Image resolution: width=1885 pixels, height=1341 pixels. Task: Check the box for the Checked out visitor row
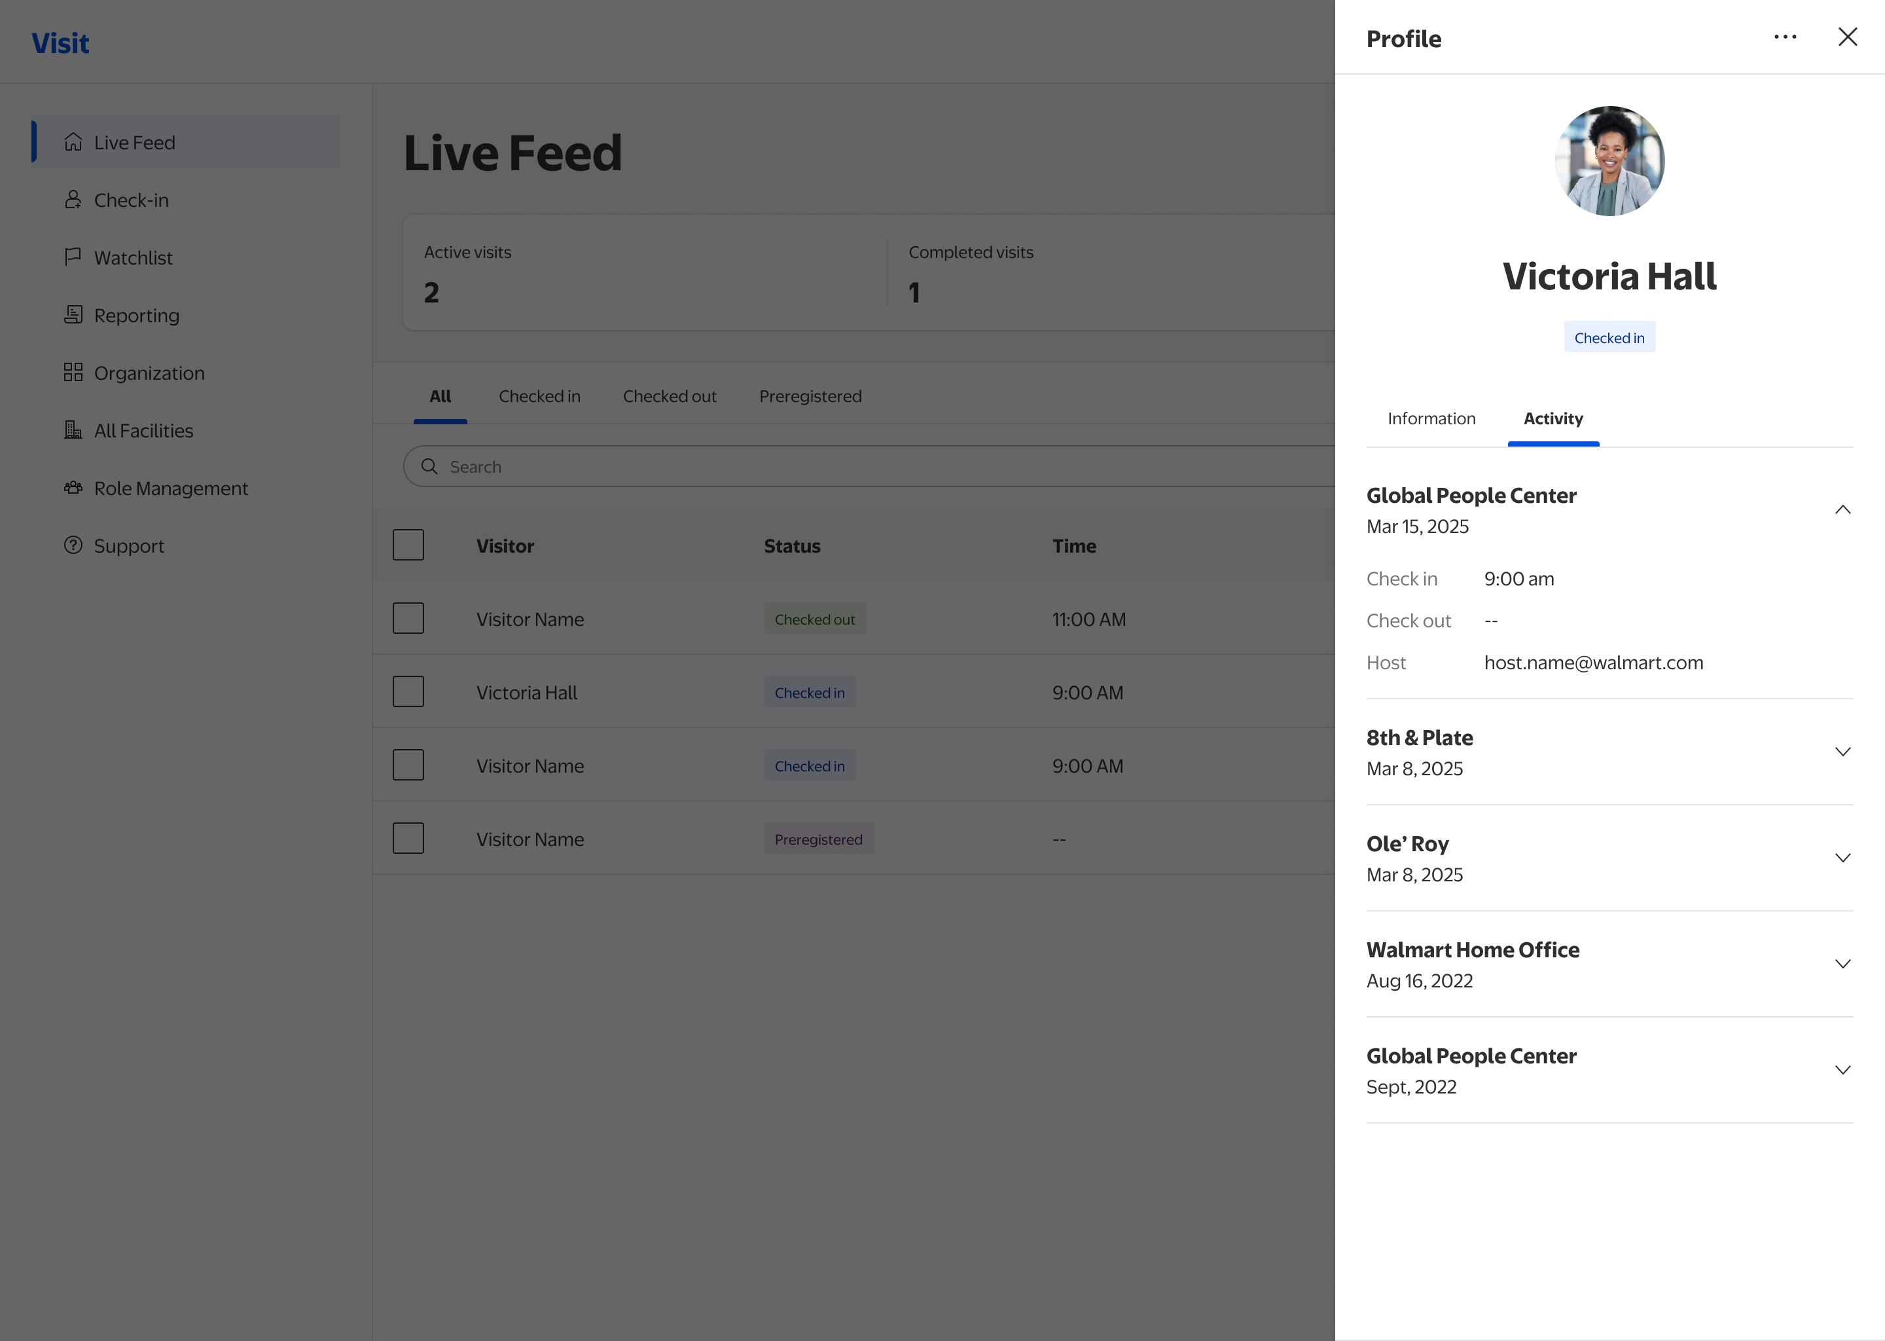pos(408,619)
